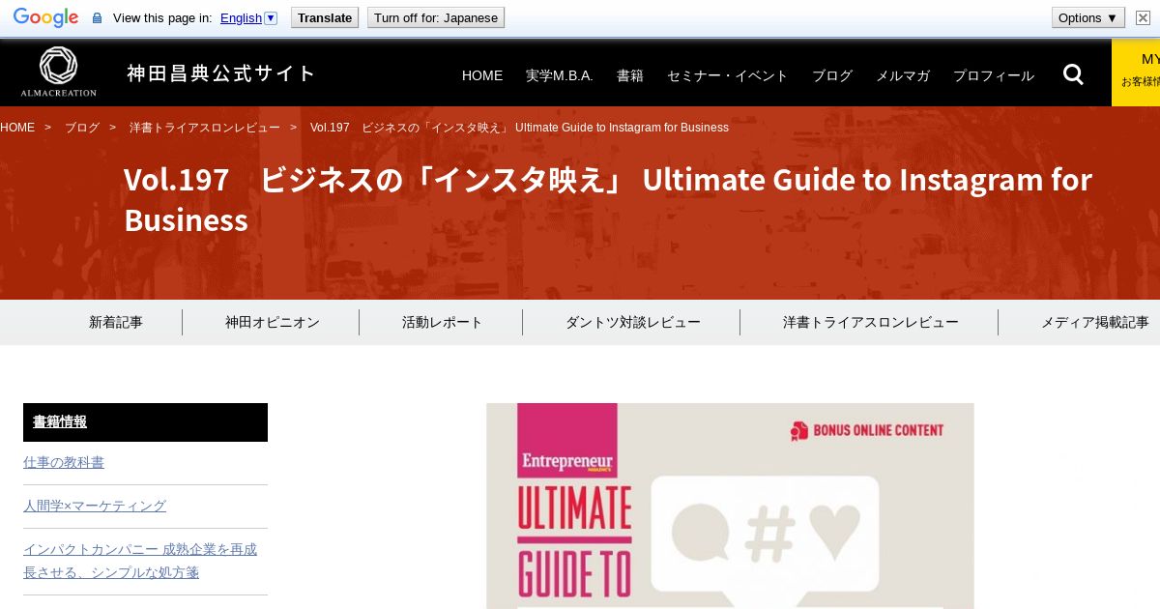
Task: Open セミナー・イベント menu item
Action: point(728,75)
